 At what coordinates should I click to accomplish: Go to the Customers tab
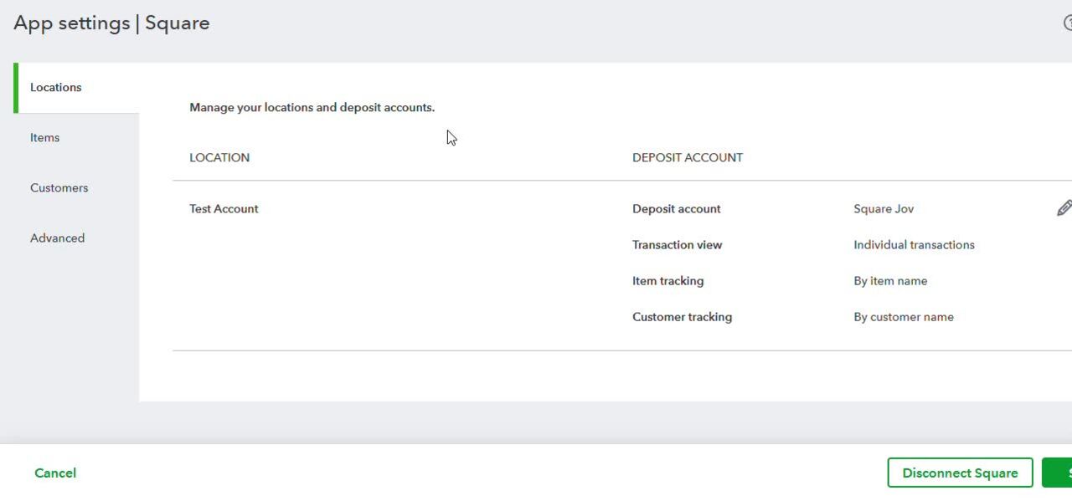pos(59,188)
